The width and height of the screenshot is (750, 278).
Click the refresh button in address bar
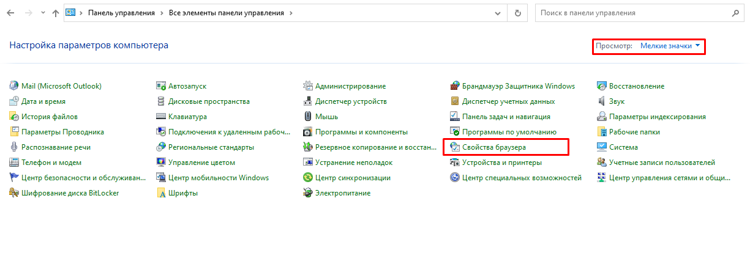point(518,13)
